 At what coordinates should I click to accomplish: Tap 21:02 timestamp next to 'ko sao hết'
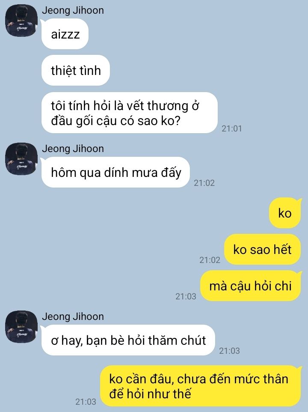point(210,260)
